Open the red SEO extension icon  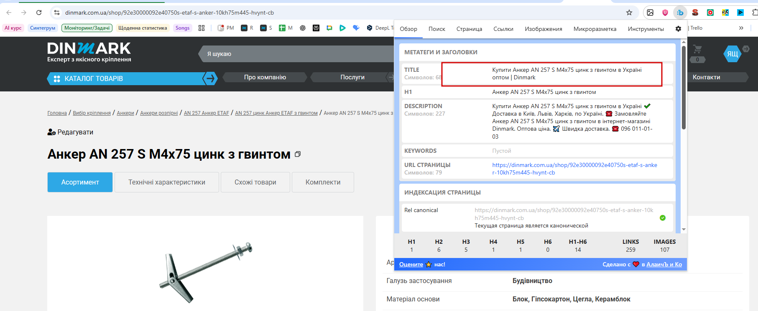pos(695,13)
